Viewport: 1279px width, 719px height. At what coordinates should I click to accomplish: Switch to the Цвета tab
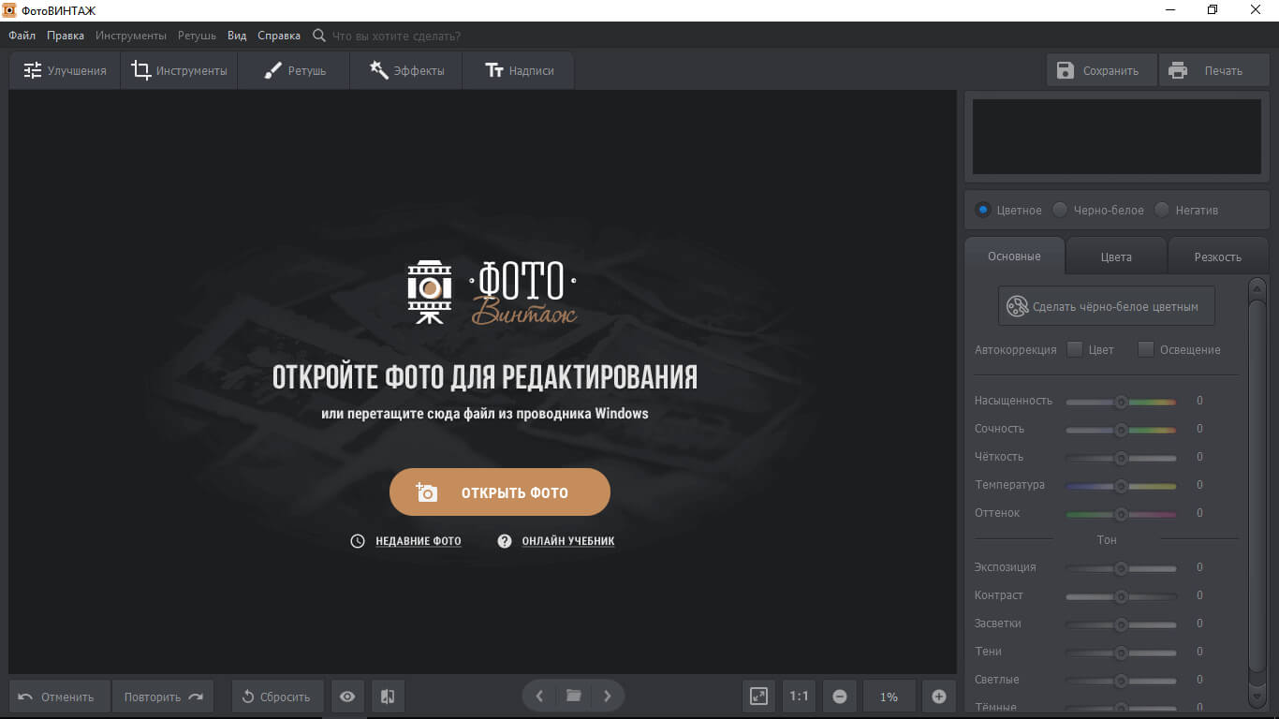pos(1116,257)
